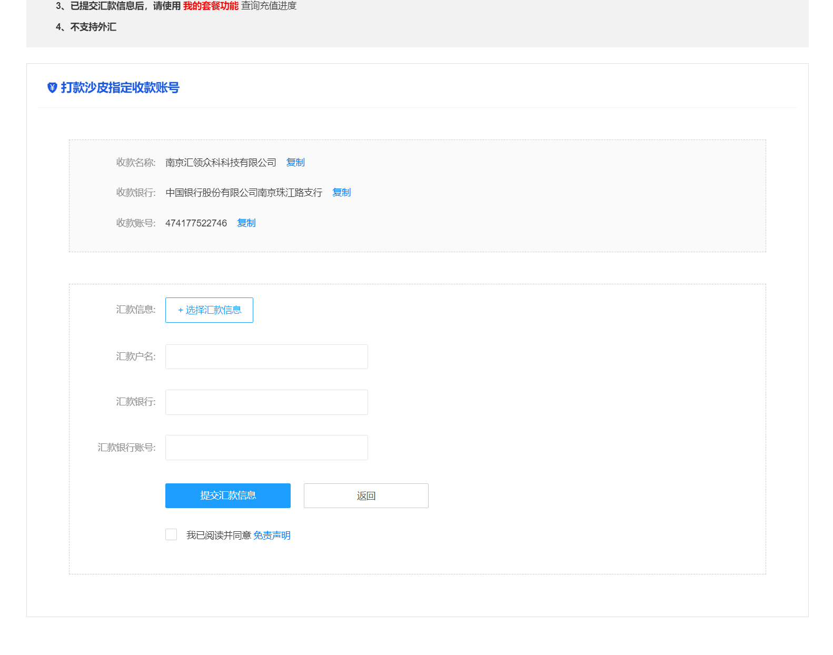Copy the payee company name

[x=295, y=163]
